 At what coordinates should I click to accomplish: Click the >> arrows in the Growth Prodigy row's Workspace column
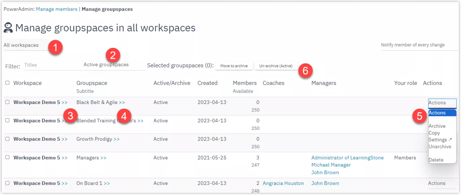(64, 139)
